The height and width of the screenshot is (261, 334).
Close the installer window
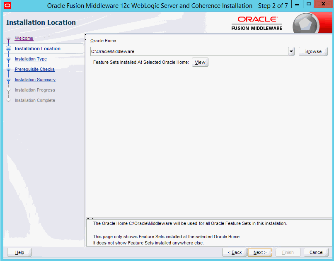[323, 4]
